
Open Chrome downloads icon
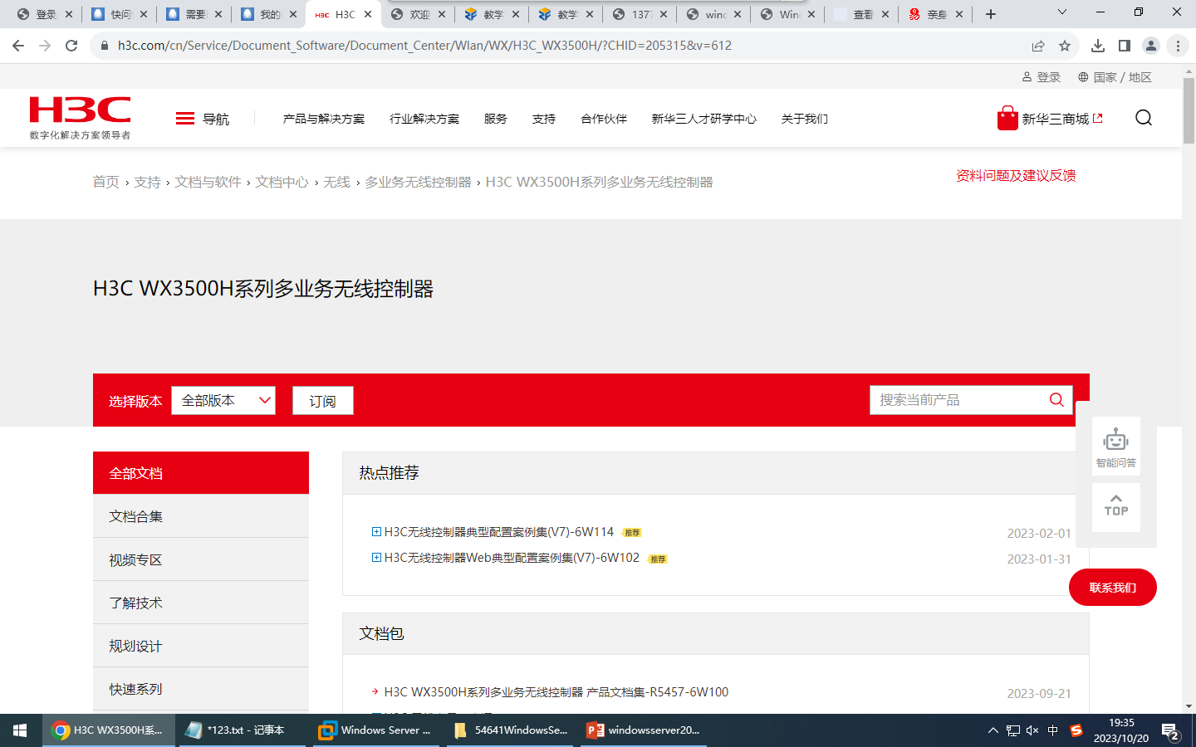pyautogui.click(x=1098, y=46)
